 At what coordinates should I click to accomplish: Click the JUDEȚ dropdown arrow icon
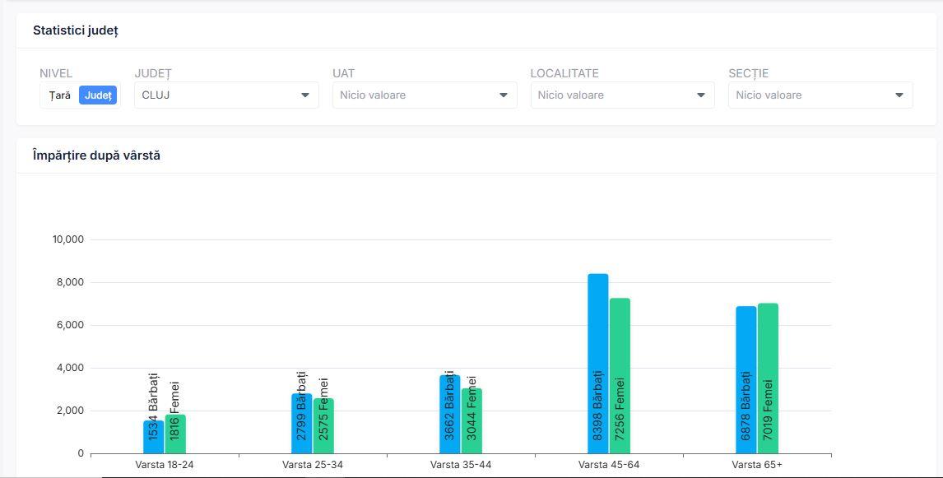pyautogui.click(x=305, y=95)
